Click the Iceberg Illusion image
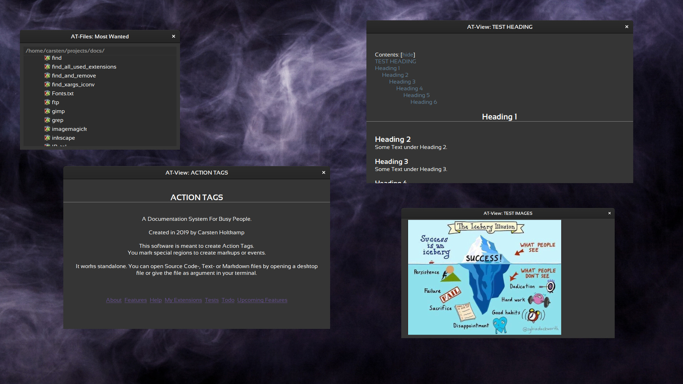The height and width of the screenshot is (384, 683). tap(485, 277)
